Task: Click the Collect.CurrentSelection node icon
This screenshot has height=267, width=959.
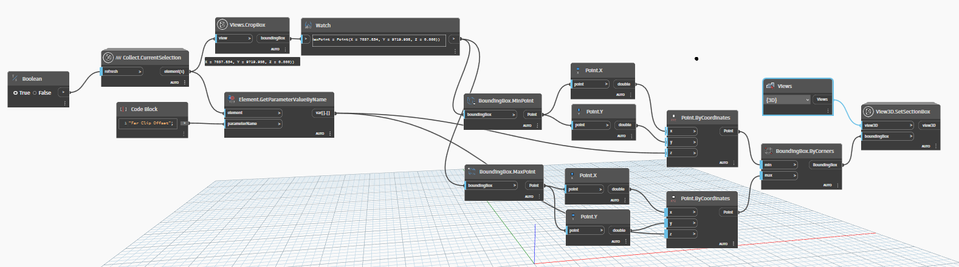Action: click(x=108, y=57)
